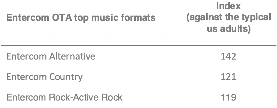This screenshot has height=108, width=277.
Task: Select the index value 142
Action: pos(228,56)
